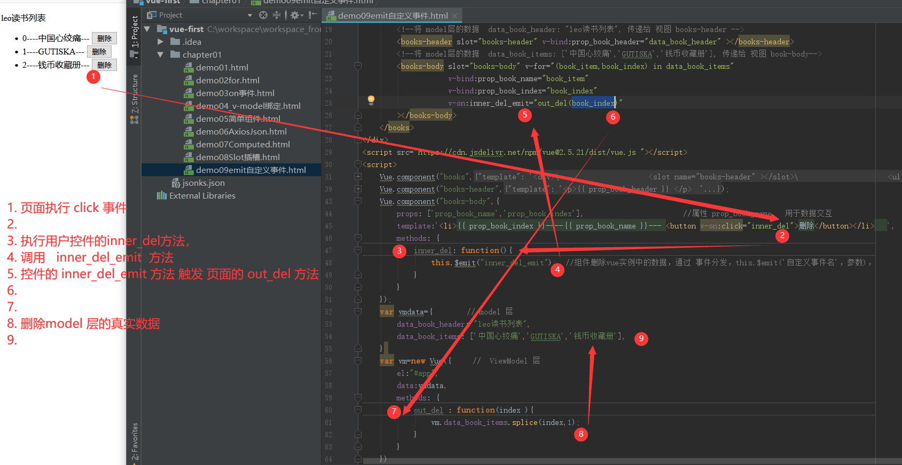This screenshot has height=465, width=902.
Task: Click the jsdelivr CDN URL on line 29
Action: (526, 152)
